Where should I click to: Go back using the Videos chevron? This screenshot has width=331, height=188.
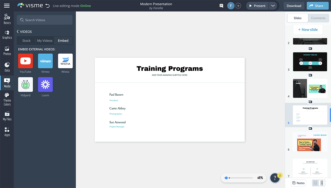pos(18,32)
